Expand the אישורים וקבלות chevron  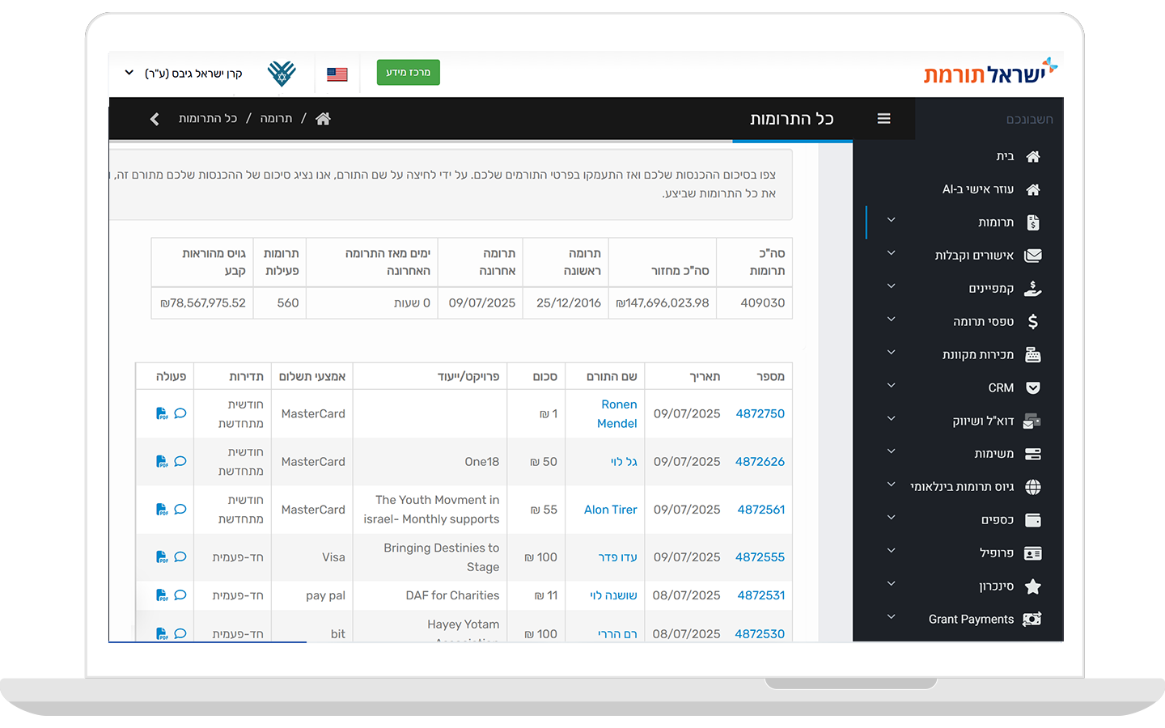click(892, 253)
